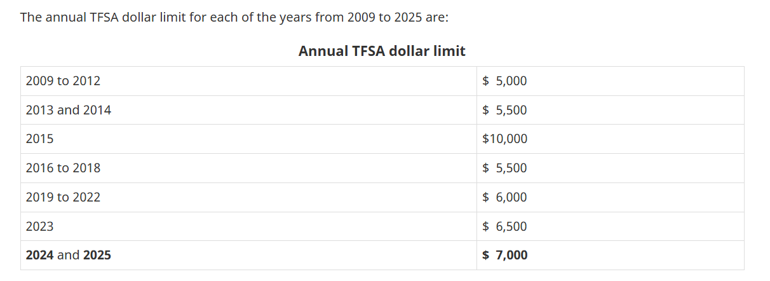The image size is (770, 281).
Task: Select the $6,000 limit amount
Action: [504, 198]
